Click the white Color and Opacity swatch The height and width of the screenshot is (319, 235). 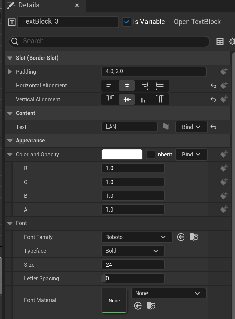tap(122, 154)
